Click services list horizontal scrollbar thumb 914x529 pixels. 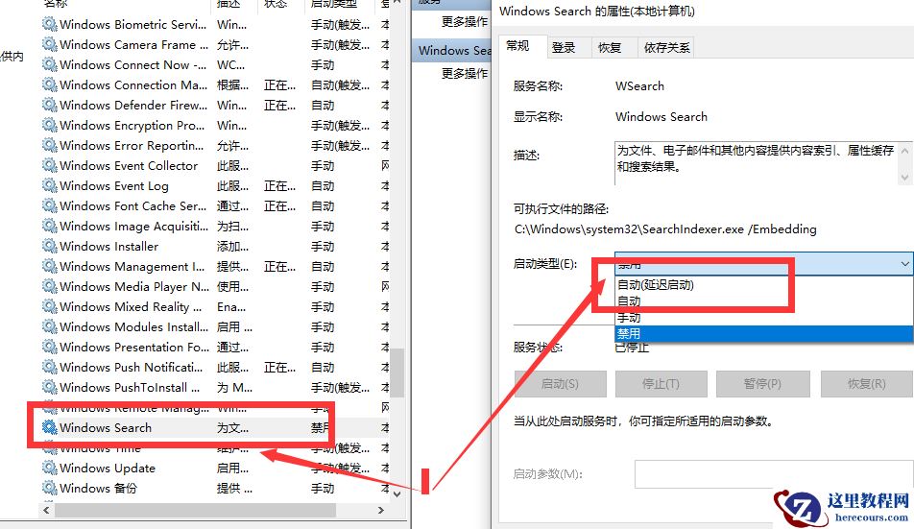[x=195, y=511]
